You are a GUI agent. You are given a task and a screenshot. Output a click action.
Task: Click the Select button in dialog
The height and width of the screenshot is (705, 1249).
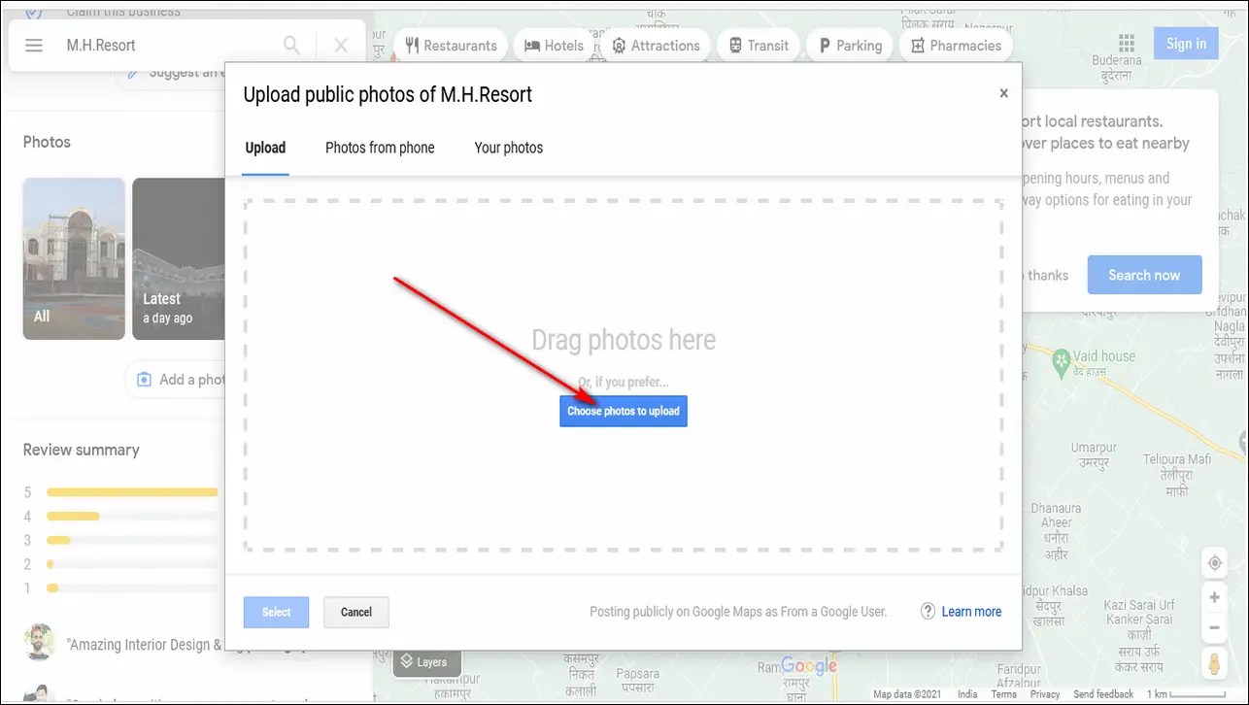(276, 612)
